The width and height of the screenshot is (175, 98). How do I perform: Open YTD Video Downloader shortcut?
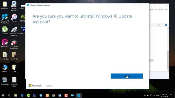(14, 44)
